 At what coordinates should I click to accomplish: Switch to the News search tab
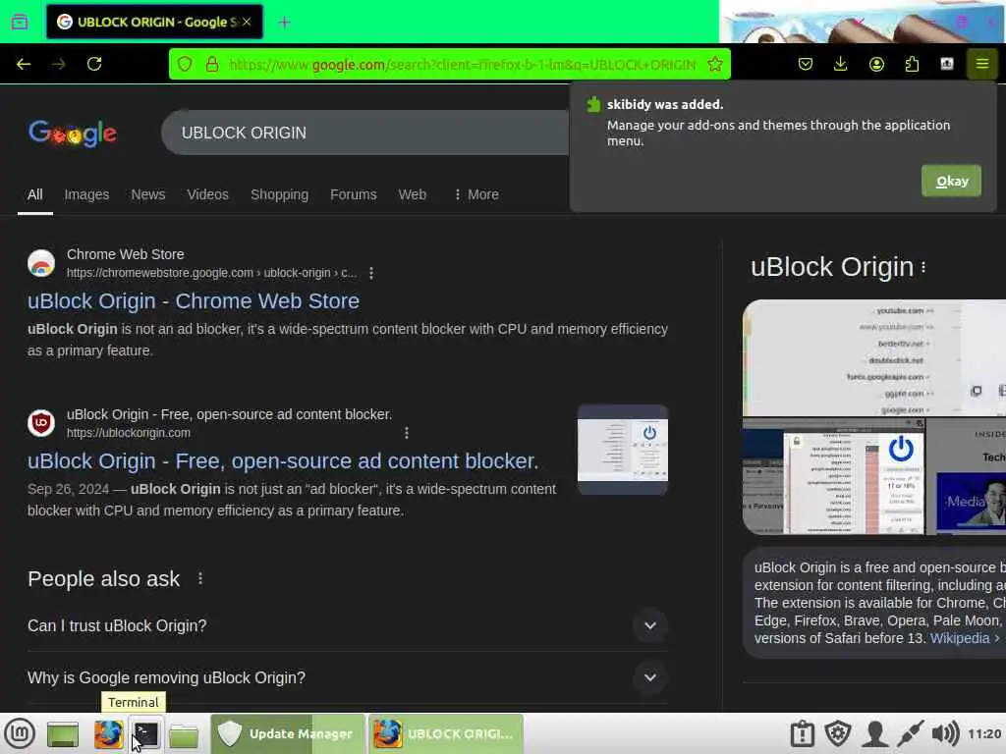148,194
